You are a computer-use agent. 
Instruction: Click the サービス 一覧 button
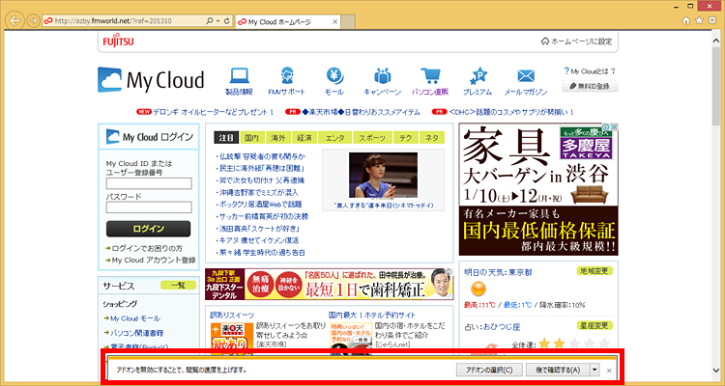[x=179, y=286]
